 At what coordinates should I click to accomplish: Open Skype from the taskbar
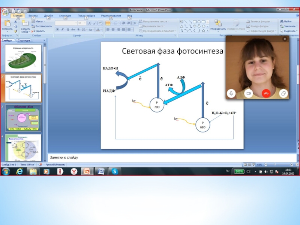point(114,171)
